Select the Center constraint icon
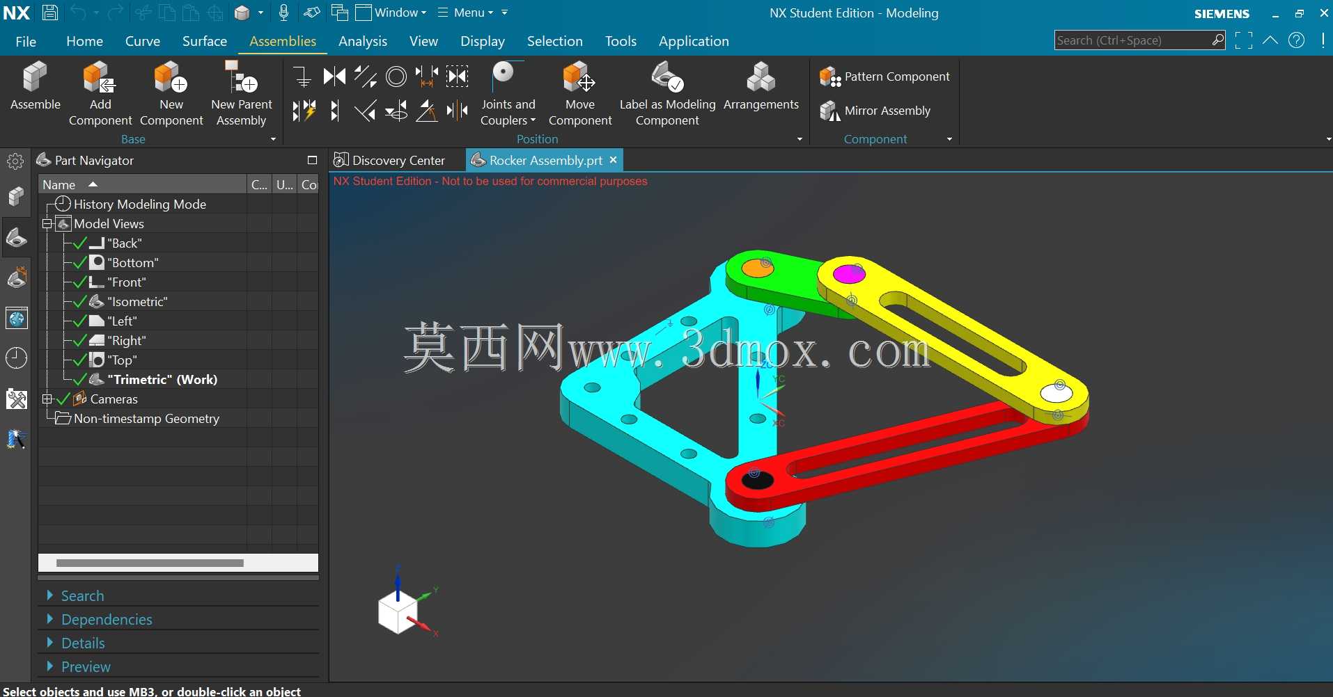The width and height of the screenshot is (1333, 697). coord(458,111)
